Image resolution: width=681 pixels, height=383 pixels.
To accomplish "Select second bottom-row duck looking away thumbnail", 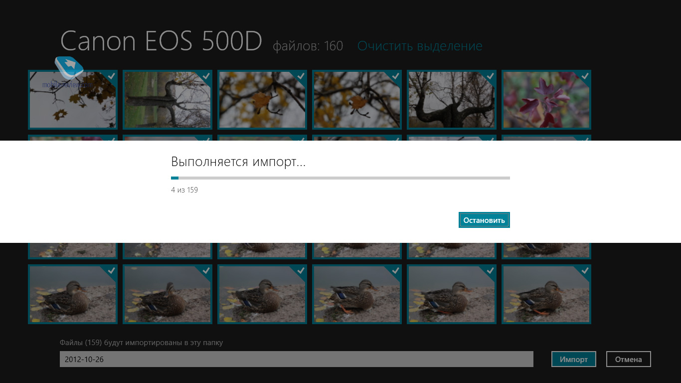I will (x=168, y=294).
